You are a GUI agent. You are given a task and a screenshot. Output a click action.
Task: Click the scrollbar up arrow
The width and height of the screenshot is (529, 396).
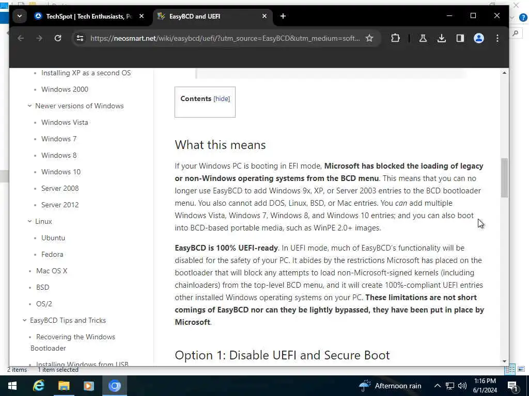coord(504,73)
